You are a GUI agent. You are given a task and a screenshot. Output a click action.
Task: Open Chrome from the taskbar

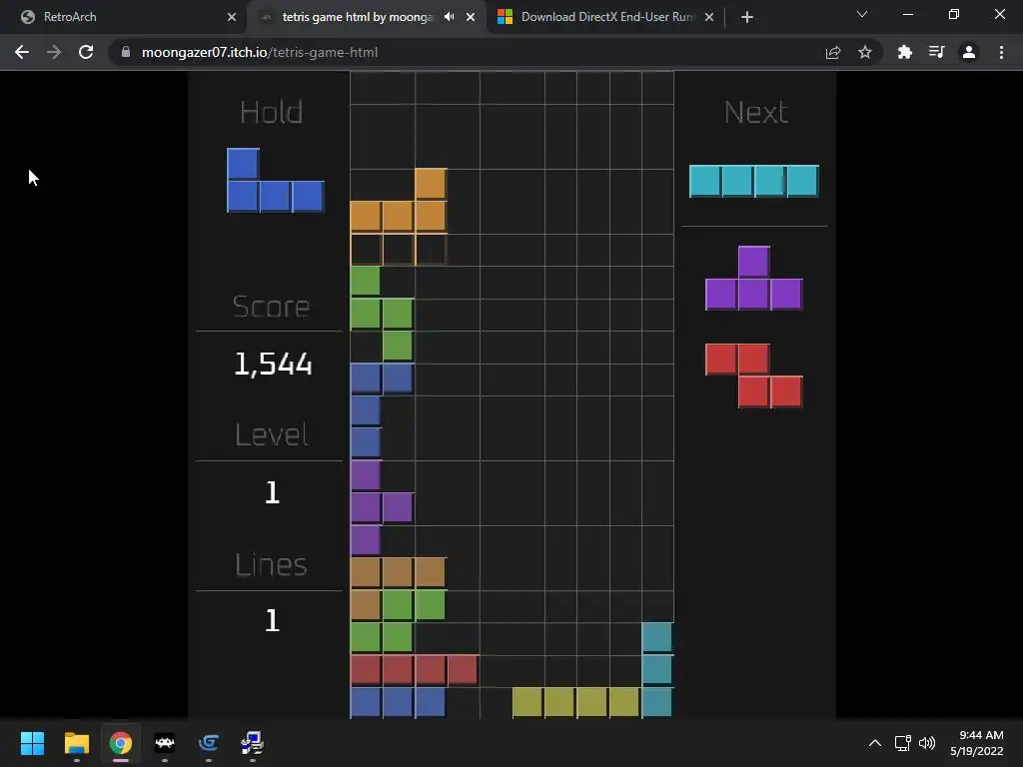[x=121, y=743]
